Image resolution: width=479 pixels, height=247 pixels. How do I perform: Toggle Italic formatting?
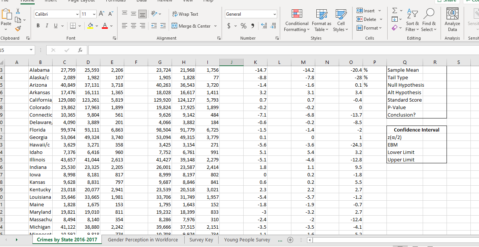pos(47,26)
